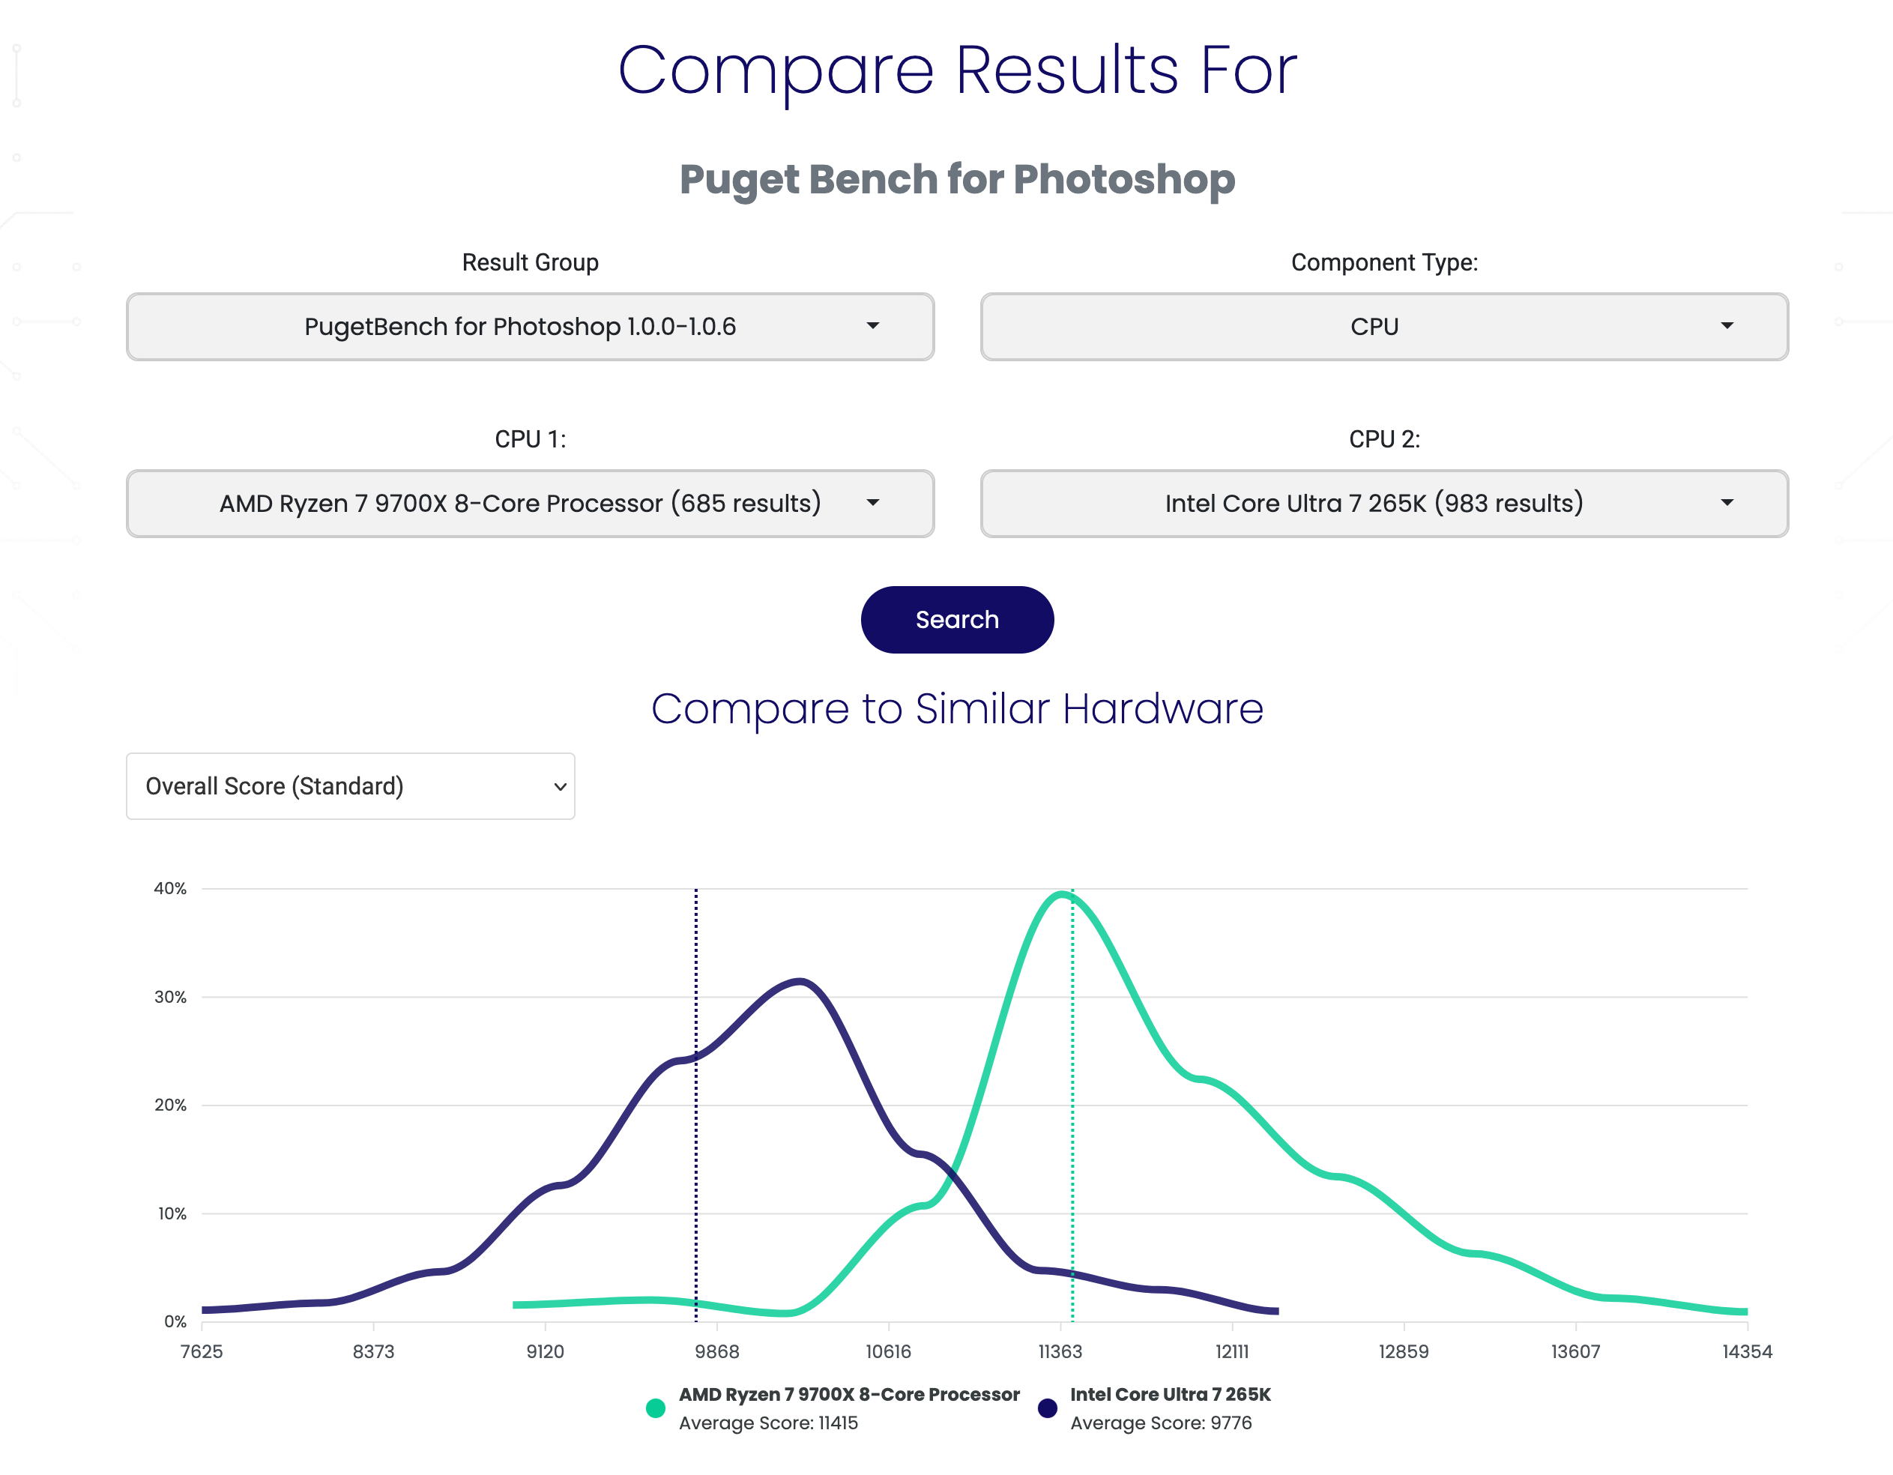
Task: Click the Overall Score selector chevron
Action: pyautogui.click(x=560, y=787)
